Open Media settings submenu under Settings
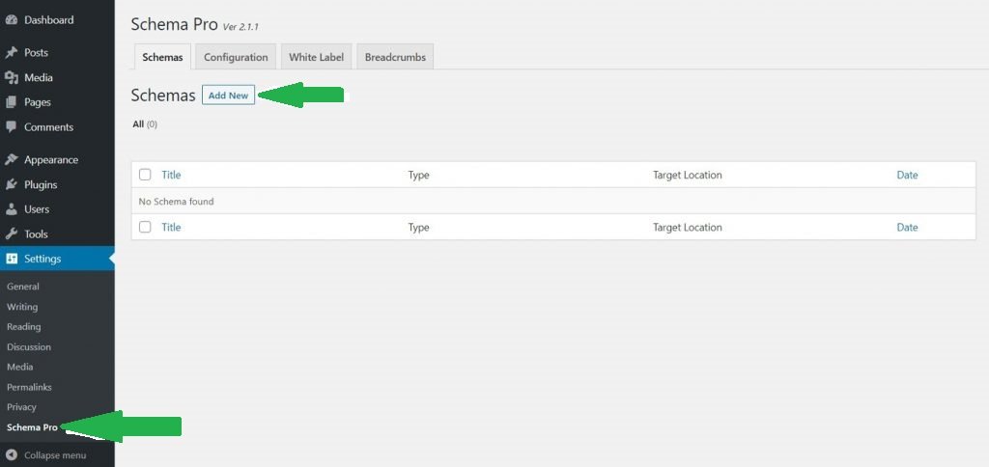The image size is (989, 467). [19, 367]
